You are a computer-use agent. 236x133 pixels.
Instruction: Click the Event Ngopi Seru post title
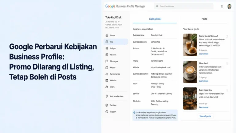coord(206,90)
